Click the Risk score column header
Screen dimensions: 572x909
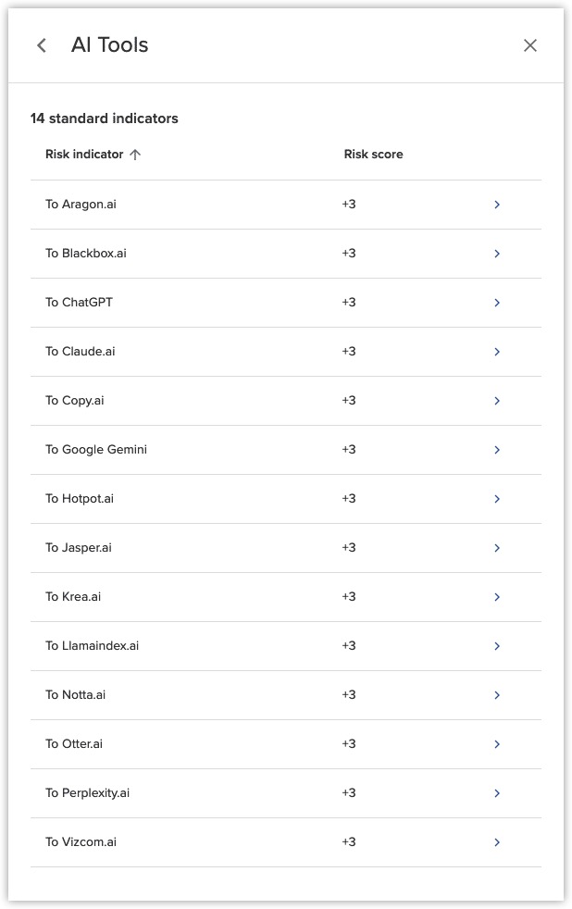click(373, 155)
